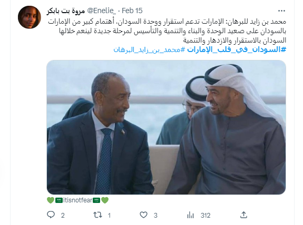Open the three-dot more options menu

click(x=281, y=11)
